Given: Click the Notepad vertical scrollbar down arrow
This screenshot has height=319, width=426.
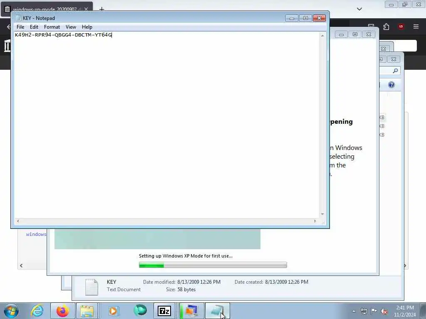Looking at the screenshot, I should (322, 214).
